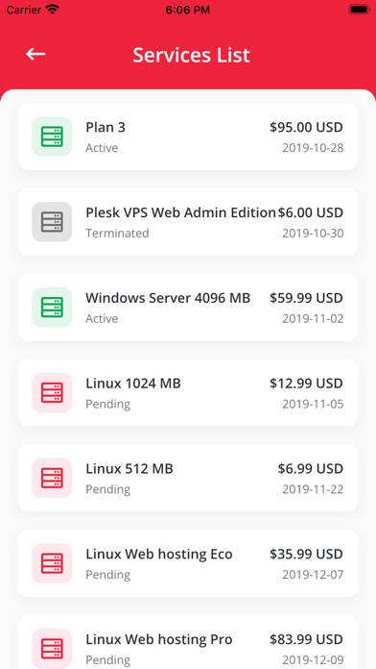Go back using the arrow icon

pyautogui.click(x=35, y=54)
